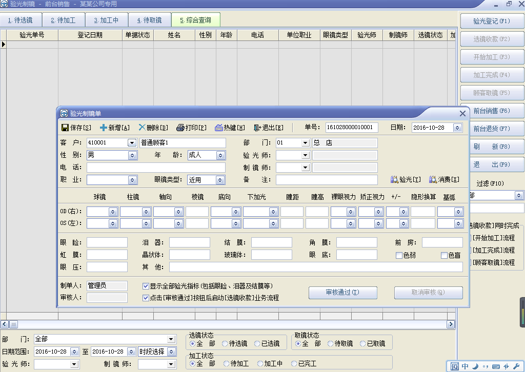Click the 其他 input field
This screenshot has height=372, width=525.
(316, 267)
